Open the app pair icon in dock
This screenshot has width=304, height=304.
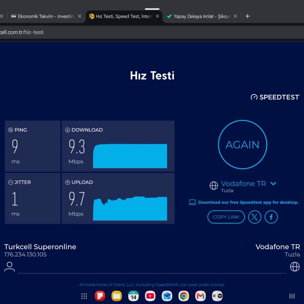(x=217, y=296)
